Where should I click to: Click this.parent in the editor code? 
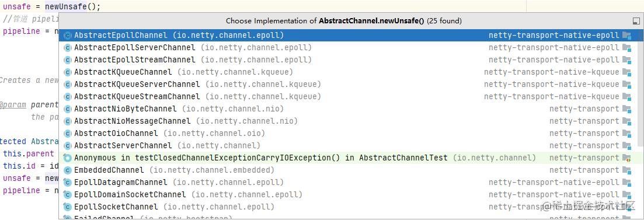tap(29, 154)
